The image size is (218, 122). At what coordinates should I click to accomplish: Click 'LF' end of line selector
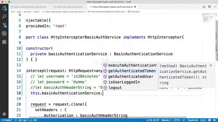click(x=184, y=120)
